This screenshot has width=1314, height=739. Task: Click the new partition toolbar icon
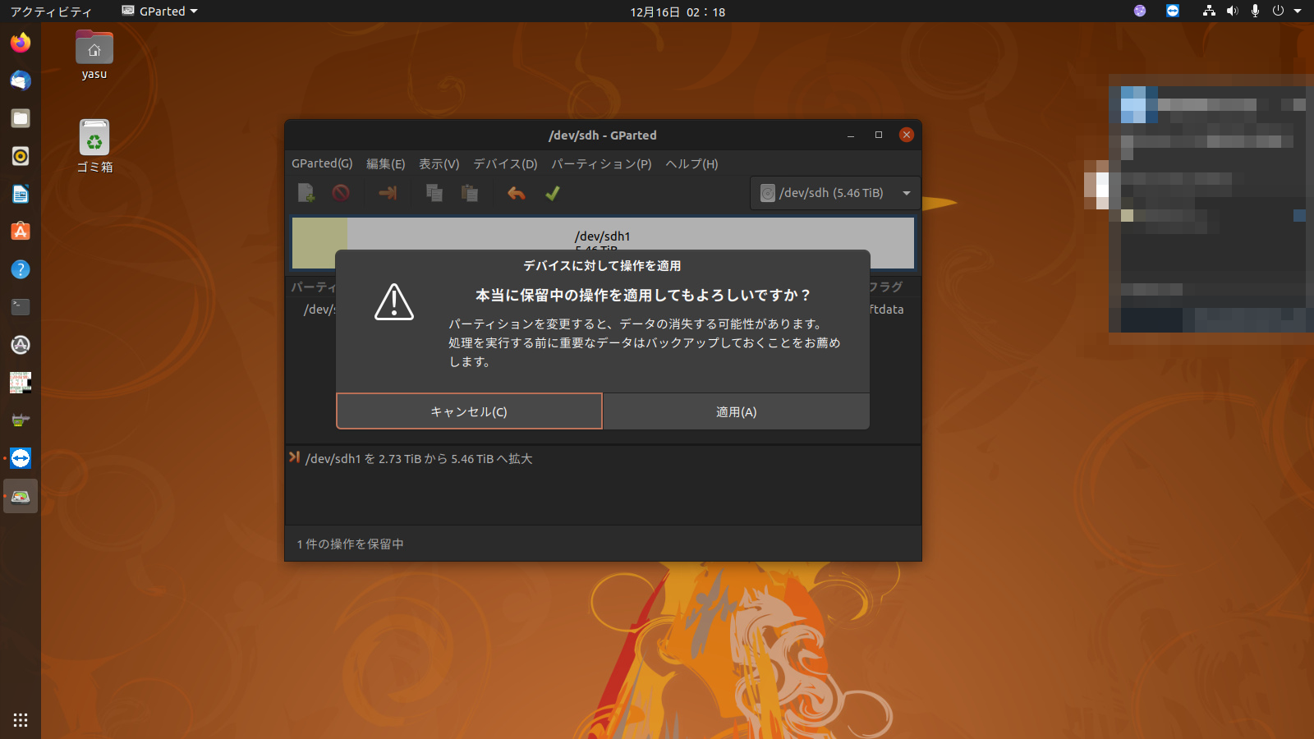click(306, 194)
